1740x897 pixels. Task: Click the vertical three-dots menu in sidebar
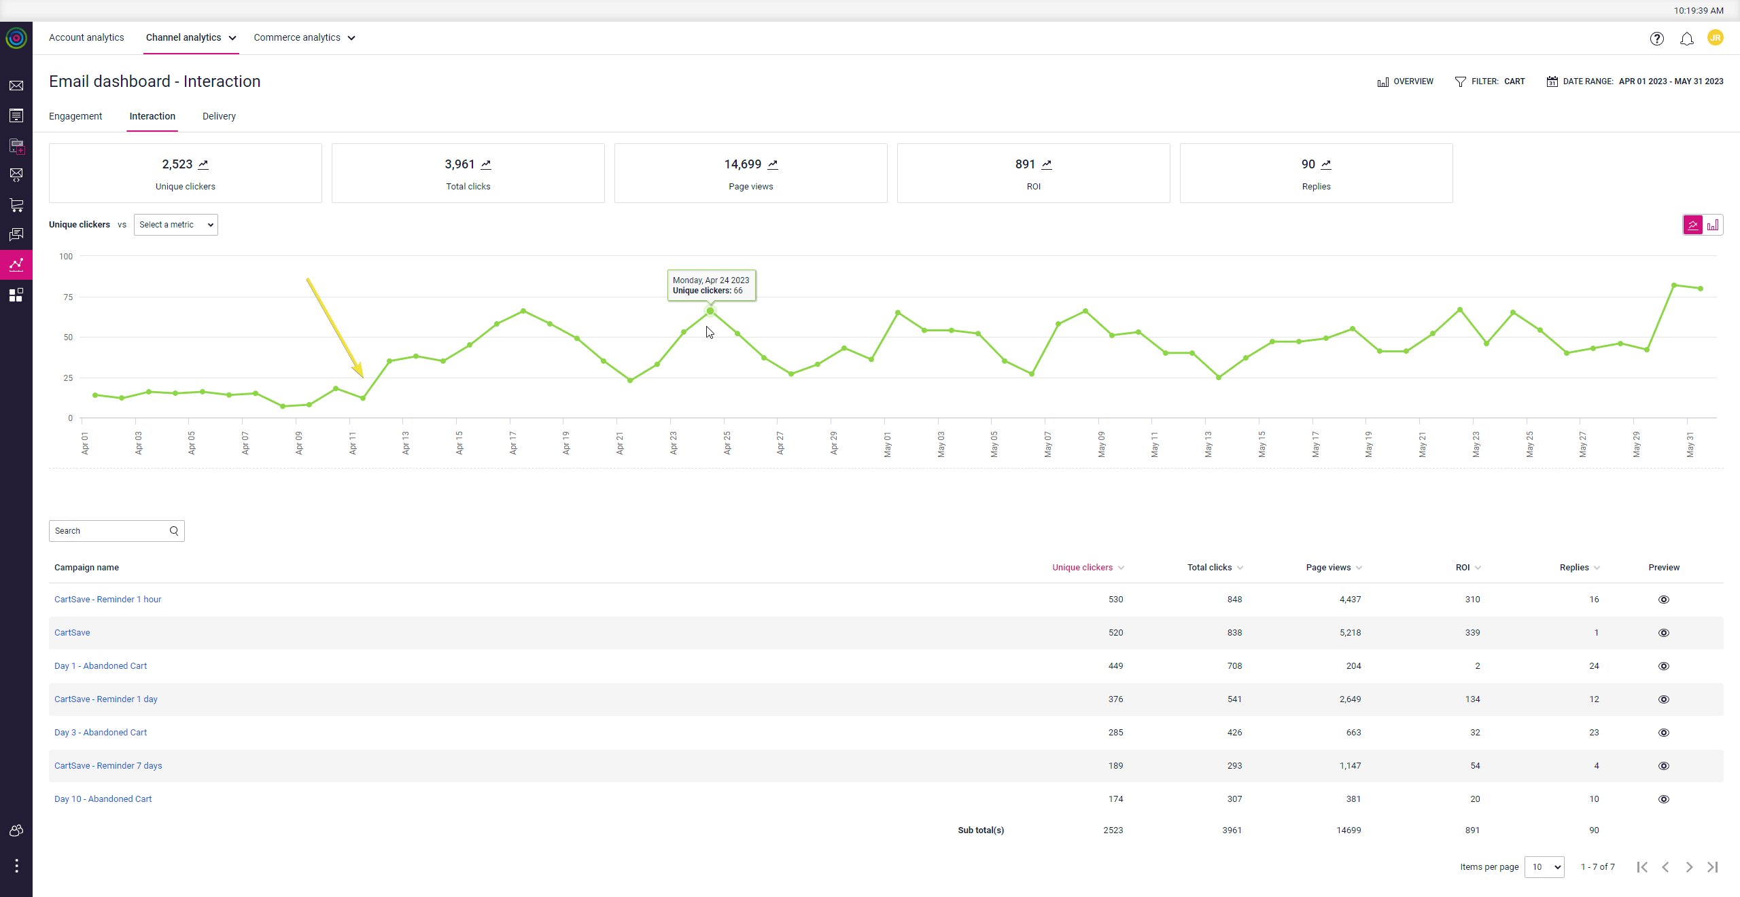16,865
